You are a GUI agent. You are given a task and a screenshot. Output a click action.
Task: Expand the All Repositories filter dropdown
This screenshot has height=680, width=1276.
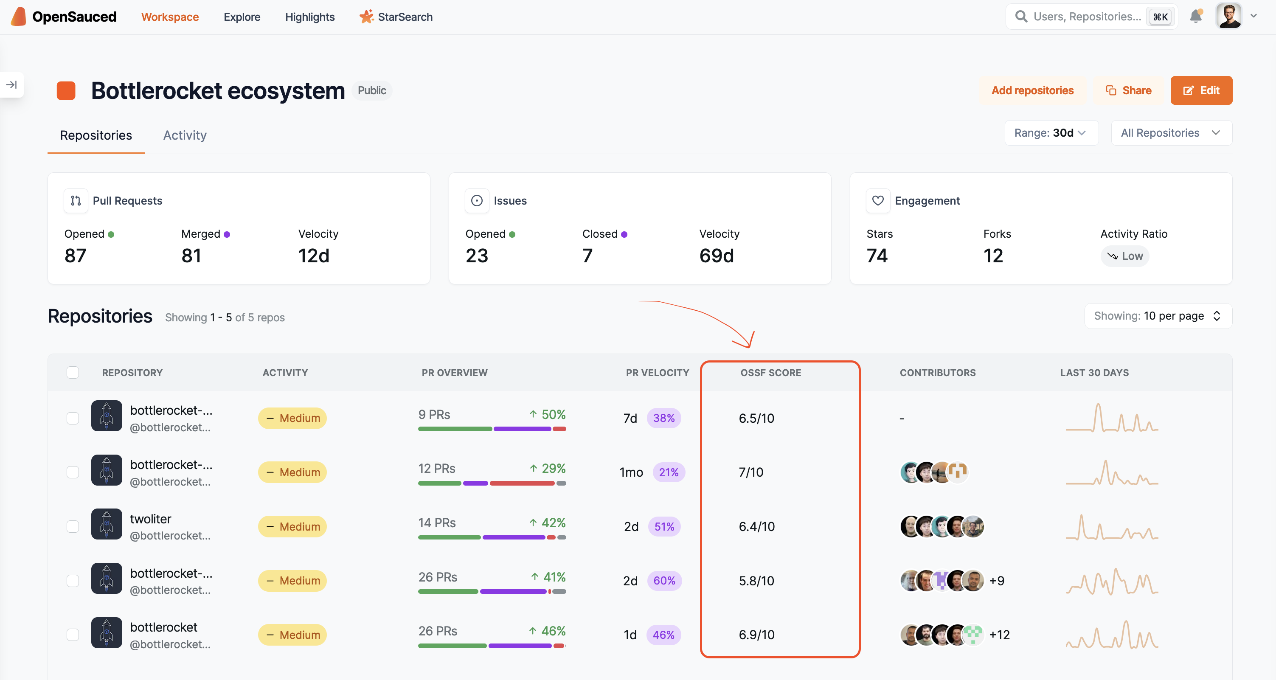coord(1171,133)
